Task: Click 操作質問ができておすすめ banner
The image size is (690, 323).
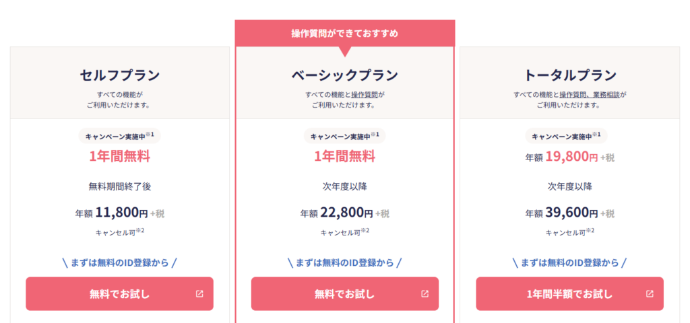Action: [x=344, y=33]
